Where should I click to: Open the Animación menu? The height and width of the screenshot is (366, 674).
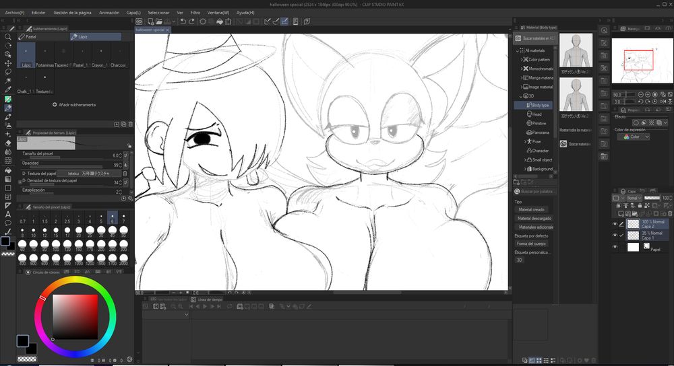[109, 13]
